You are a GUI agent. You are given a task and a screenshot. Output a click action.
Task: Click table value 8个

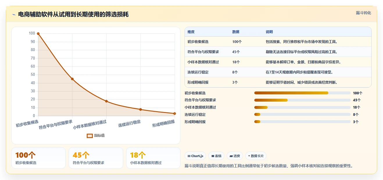(235, 72)
